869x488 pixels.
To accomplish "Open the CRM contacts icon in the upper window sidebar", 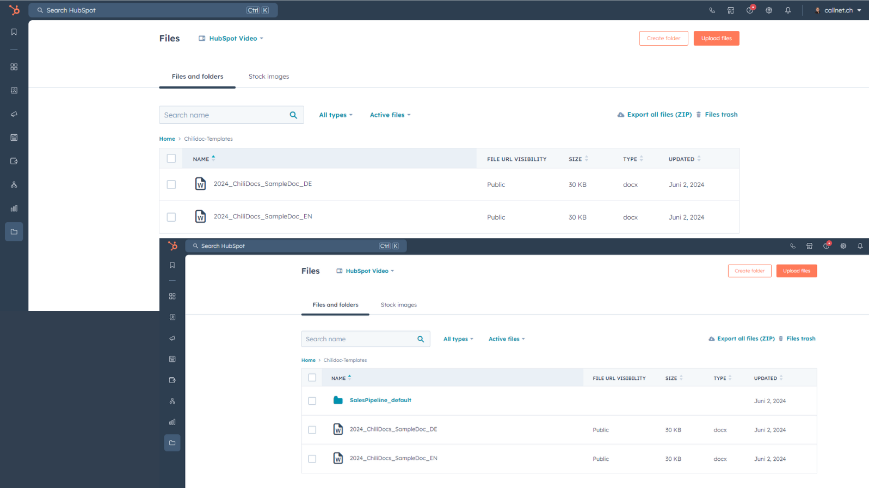I will (14, 90).
